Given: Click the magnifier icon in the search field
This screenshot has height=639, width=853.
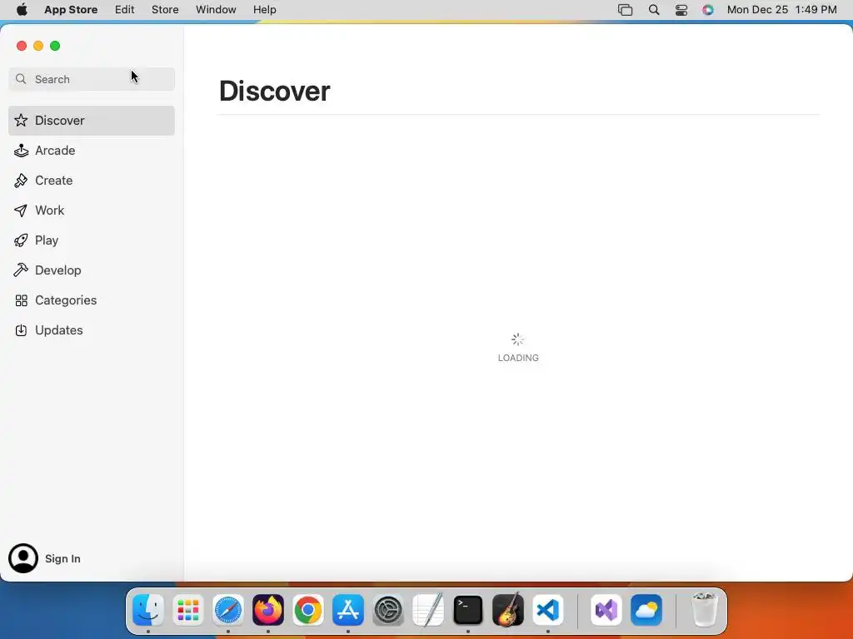Looking at the screenshot, I should point(21,79).
